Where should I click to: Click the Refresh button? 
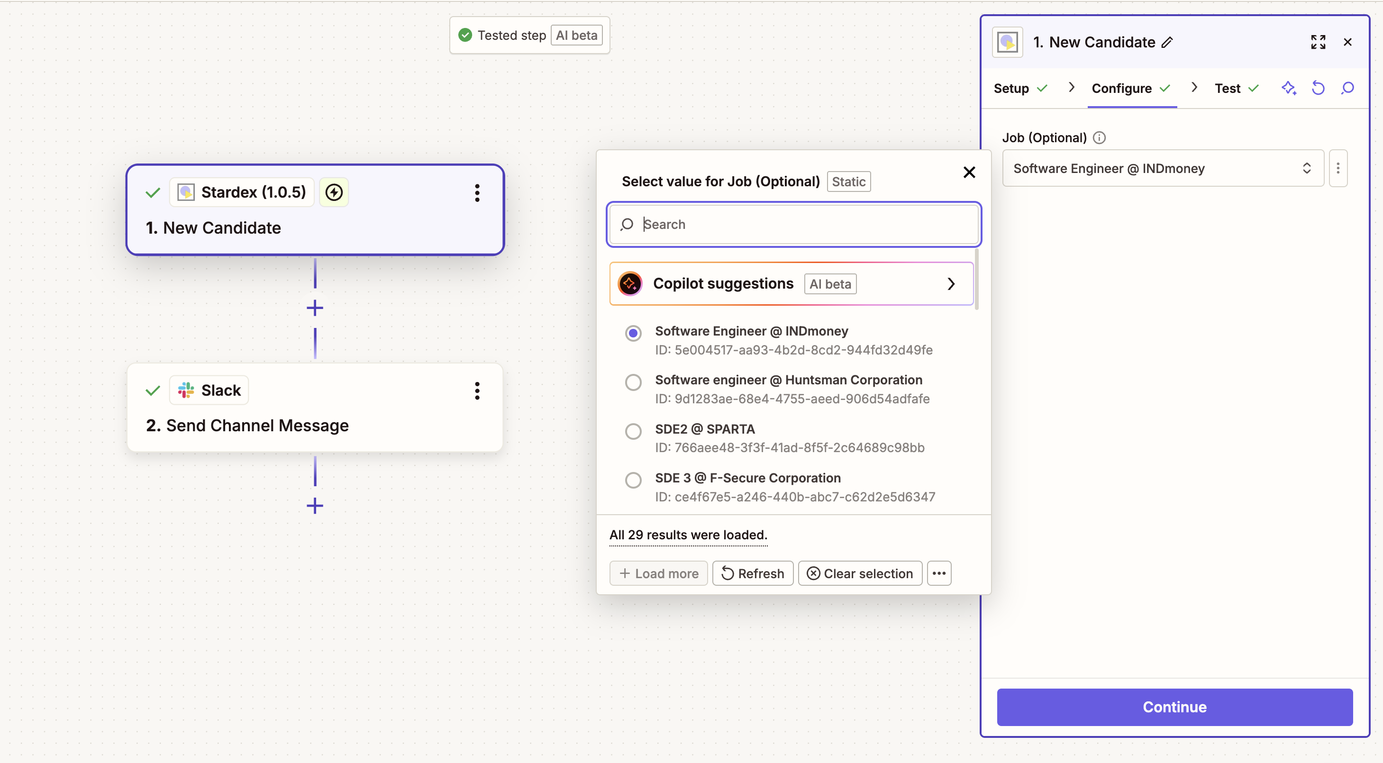click(752, 573)
